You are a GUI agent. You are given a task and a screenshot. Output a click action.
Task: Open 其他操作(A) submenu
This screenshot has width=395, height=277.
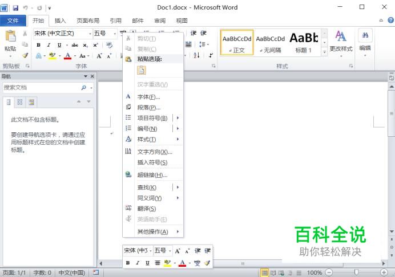click(x=153, y=232)
